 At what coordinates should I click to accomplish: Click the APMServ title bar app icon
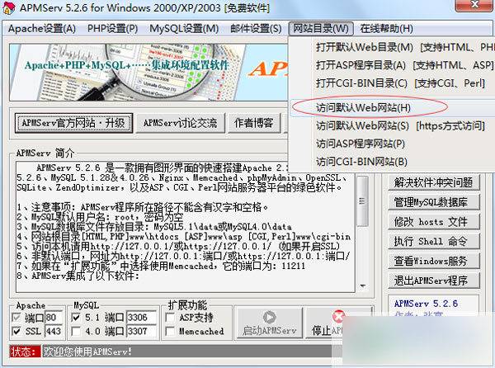pos(10,9)
